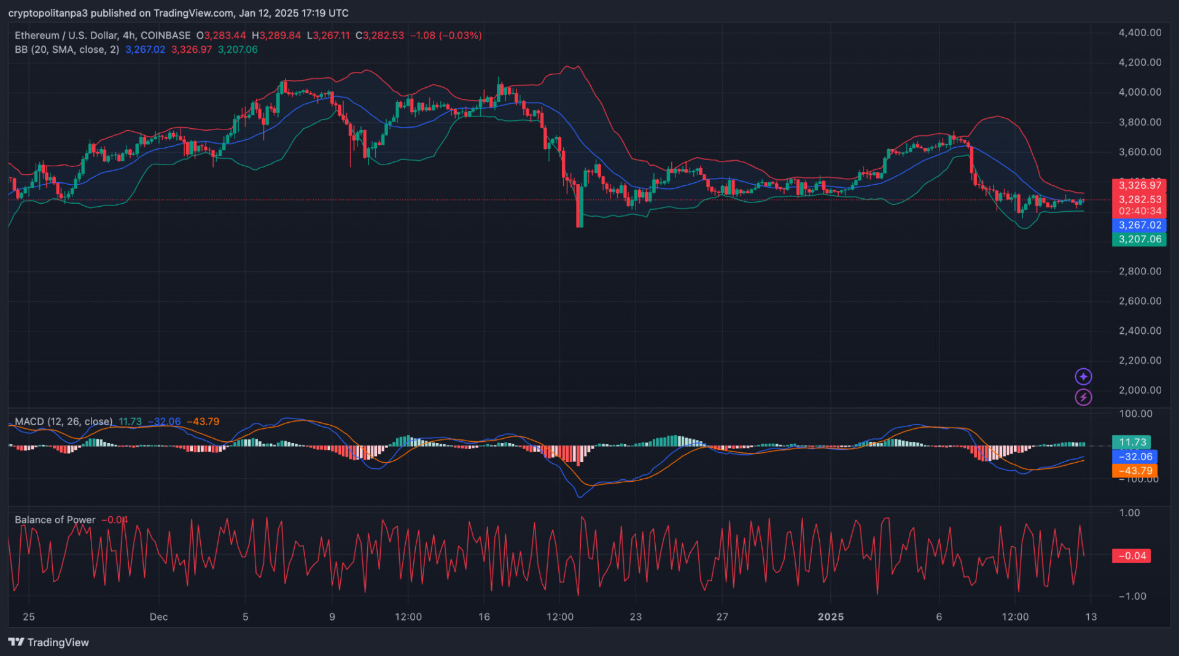Click the blue -32.06 MACD value tag
Screen dimensions: 1179x656
coord(1135,457)
